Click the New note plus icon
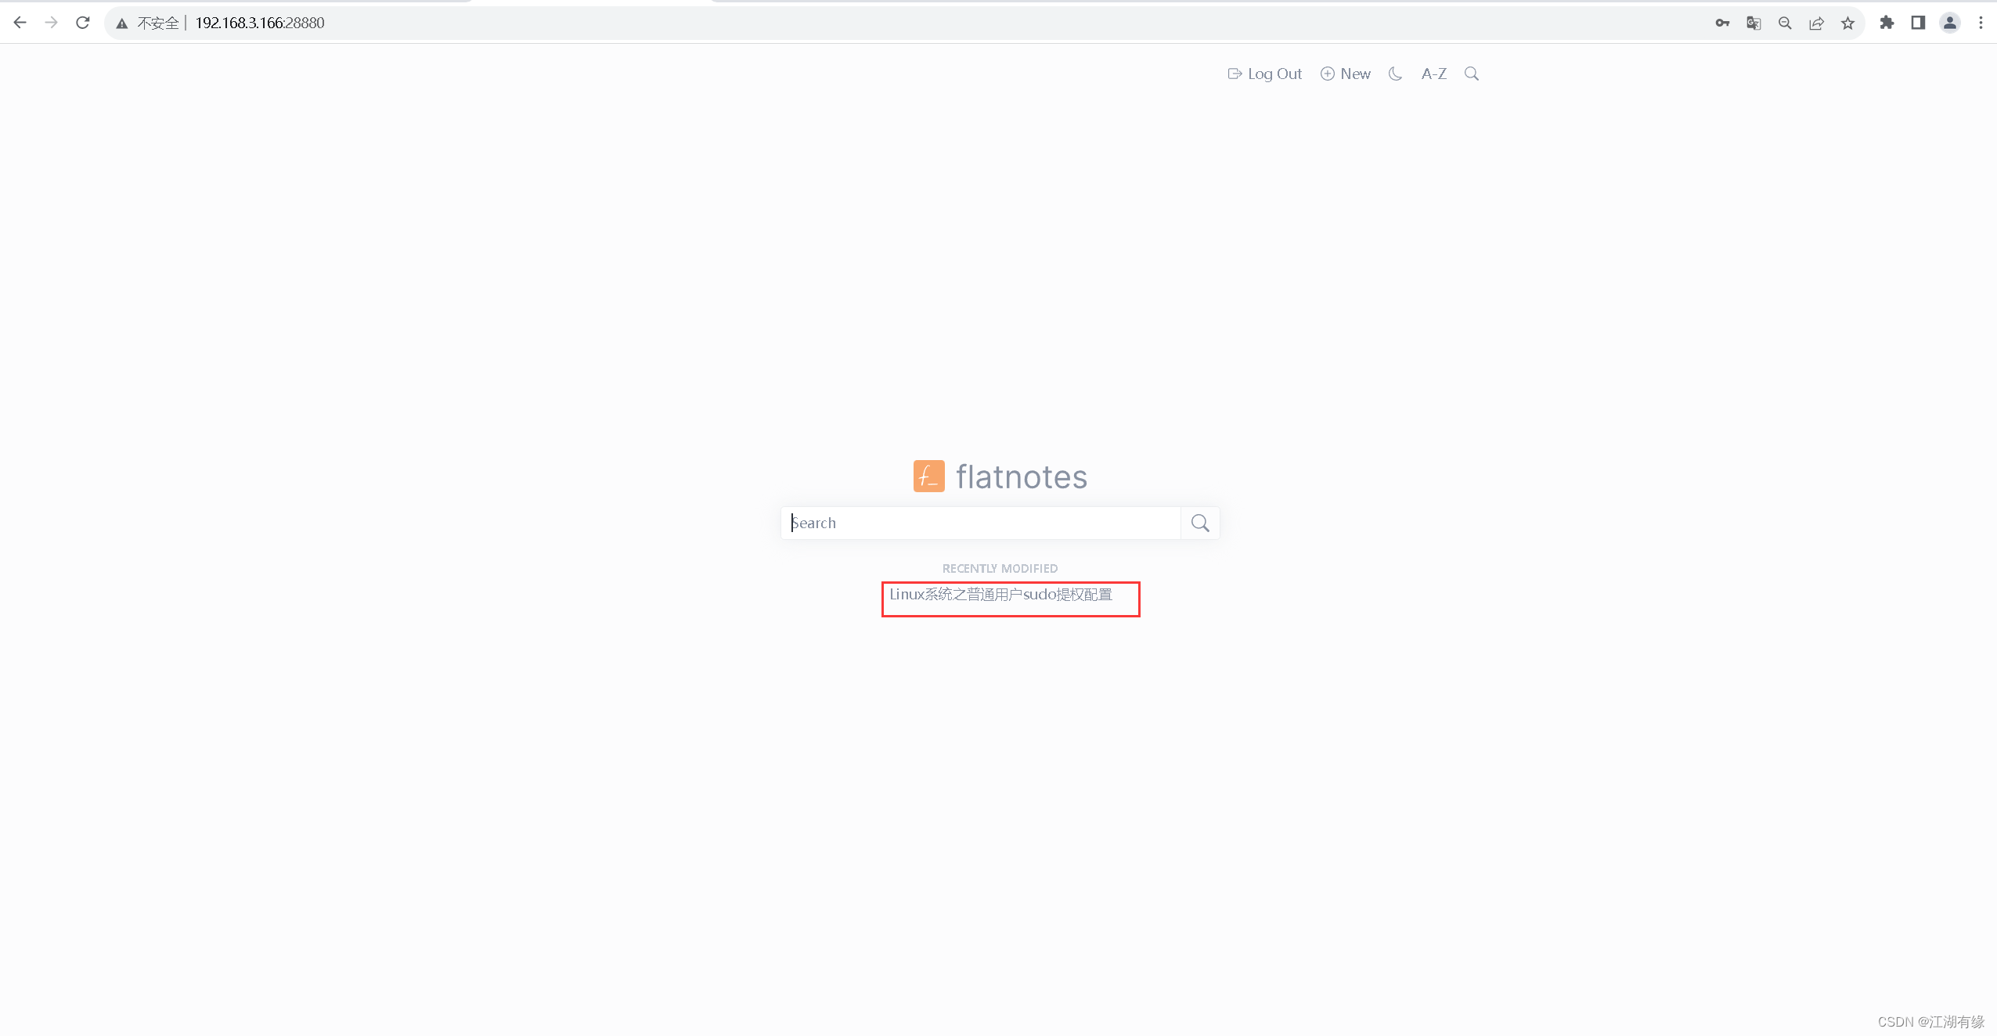Viewport: 1997px width, 1036px height. (1328, 73)
